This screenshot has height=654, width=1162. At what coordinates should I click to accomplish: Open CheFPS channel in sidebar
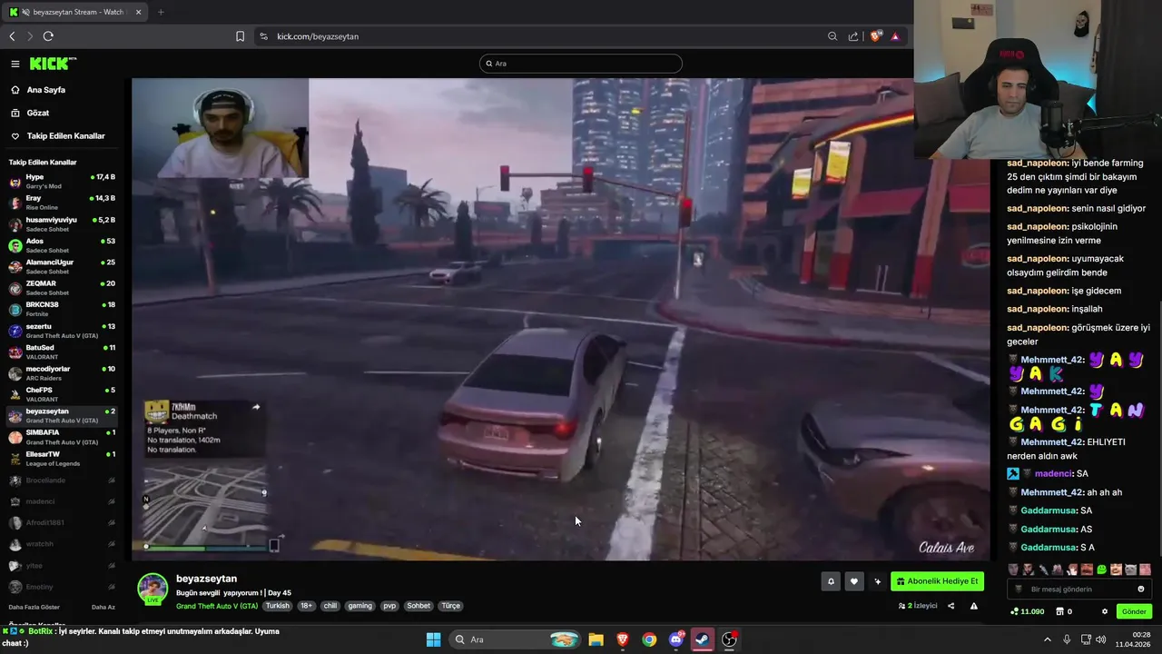tap(62, 394)
